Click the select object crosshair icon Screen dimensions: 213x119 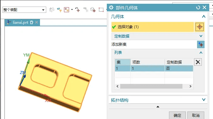pos(200,27)
